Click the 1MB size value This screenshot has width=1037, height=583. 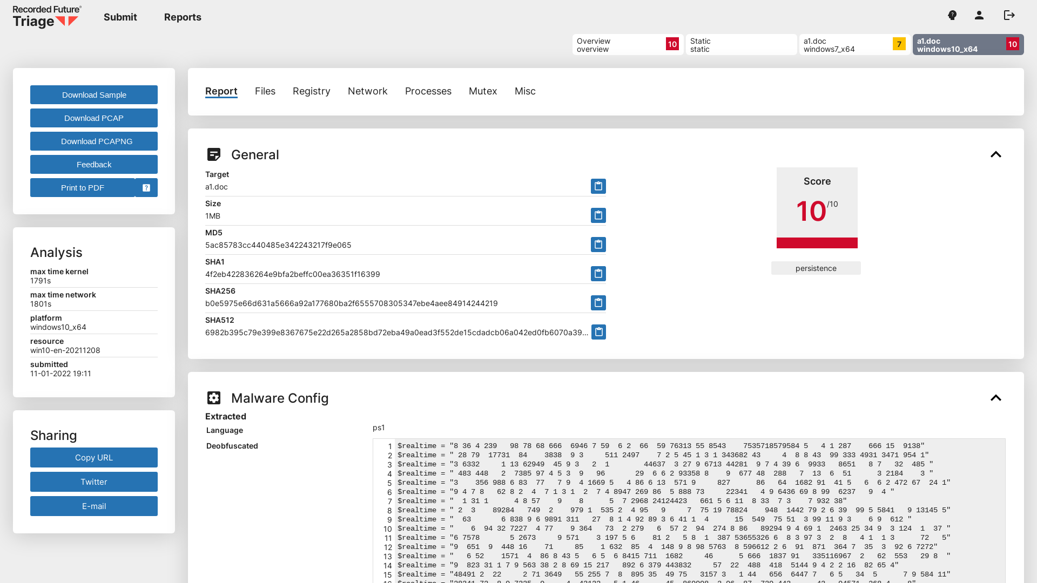point(213,216)
